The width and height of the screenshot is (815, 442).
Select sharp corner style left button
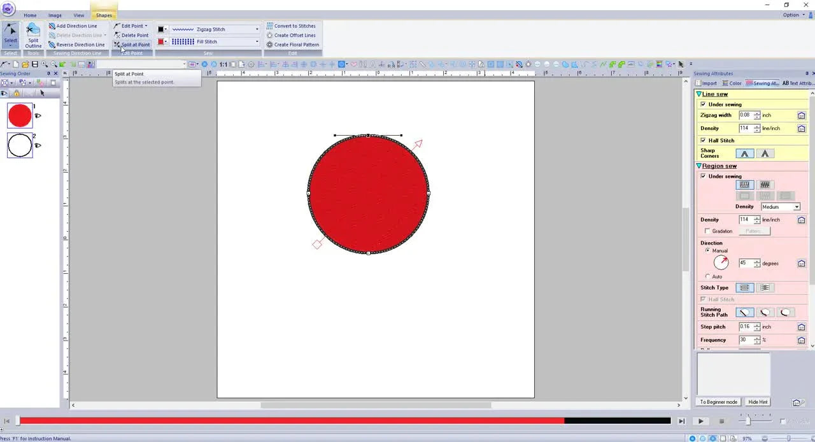744,153
